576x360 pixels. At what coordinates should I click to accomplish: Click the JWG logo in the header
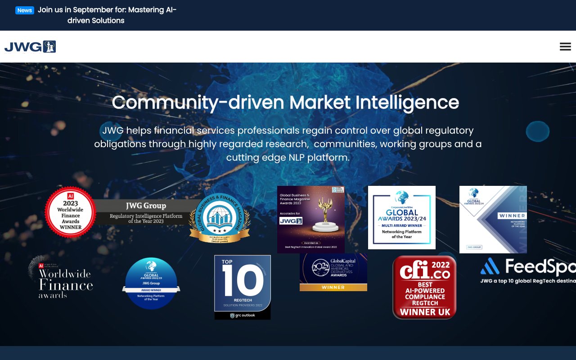[x=30, y=46]
